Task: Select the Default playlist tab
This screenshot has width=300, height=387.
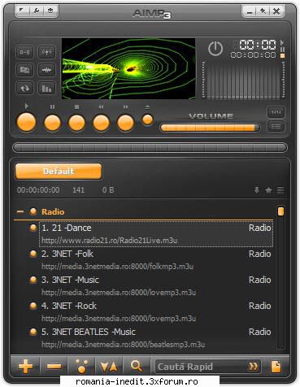Action: 59,172
